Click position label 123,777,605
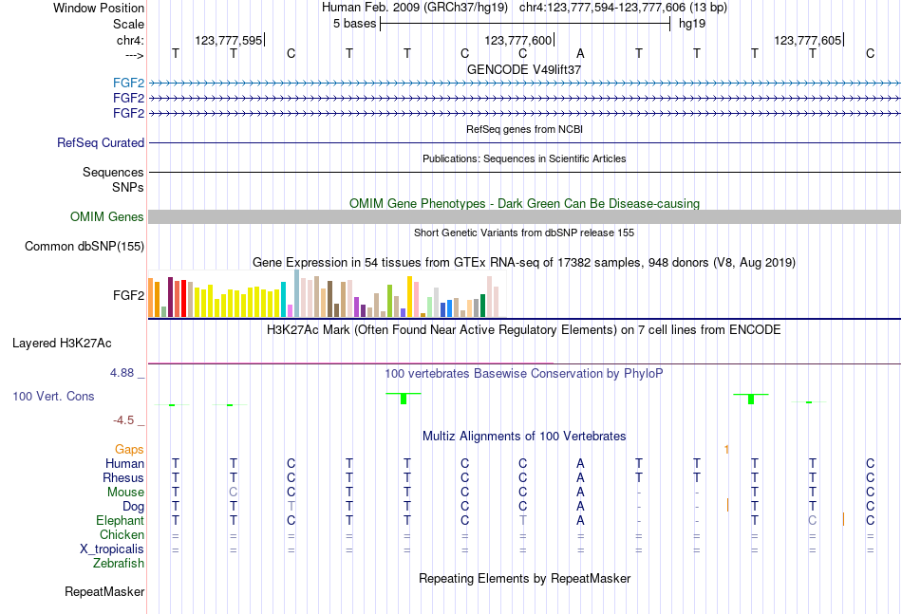Viewport: 902px width, 614px height. [x=808, y=40]
